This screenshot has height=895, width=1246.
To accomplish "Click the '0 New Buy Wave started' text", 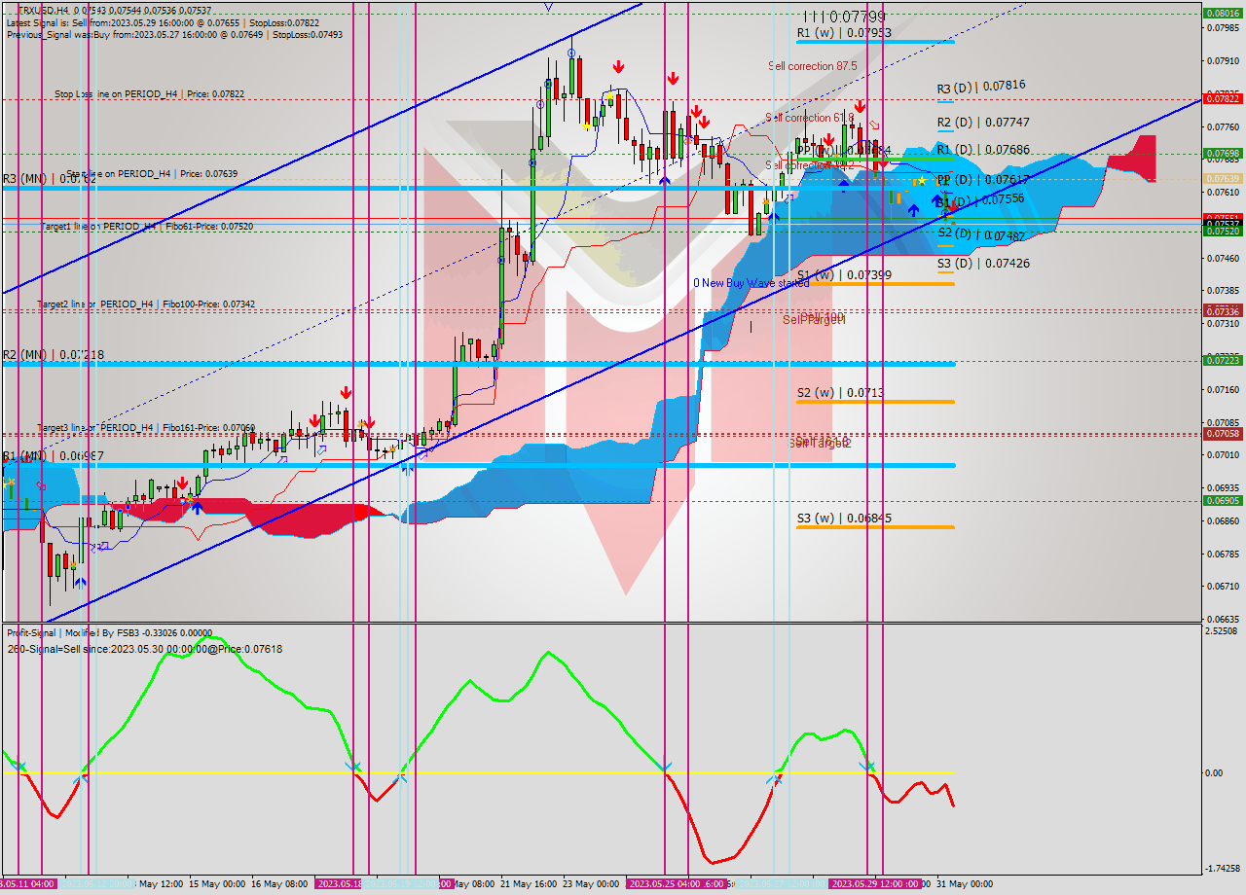I will pos(751,283).
